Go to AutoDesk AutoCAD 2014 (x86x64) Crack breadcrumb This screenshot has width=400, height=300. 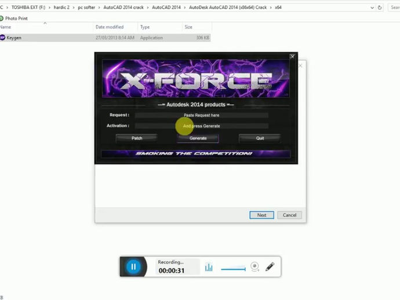[x=228, y=8]
